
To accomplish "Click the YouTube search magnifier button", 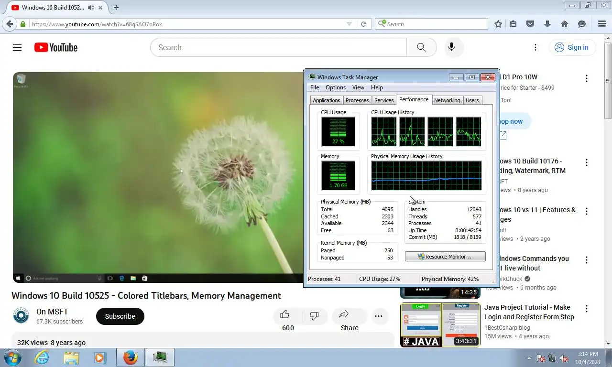I will [421, 47].
